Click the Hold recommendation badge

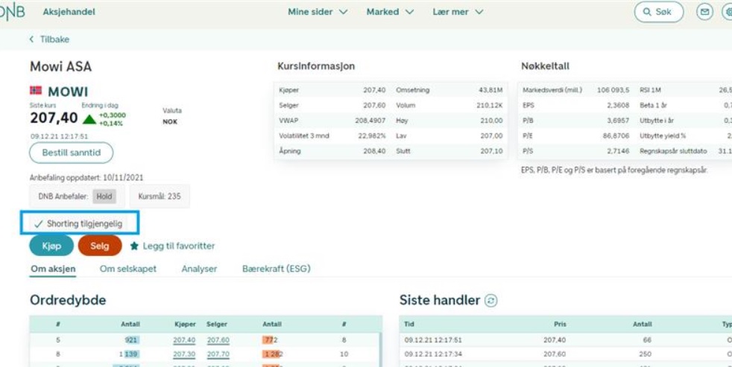tap(104, 197)
